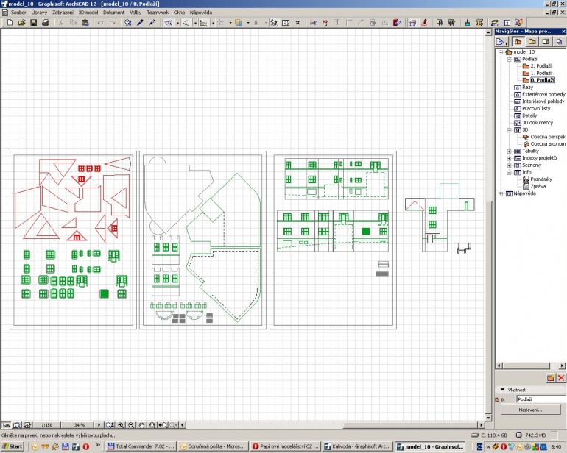Click the Opera icon in quick launch
This screenshot has height=453, width=567.
86,446
